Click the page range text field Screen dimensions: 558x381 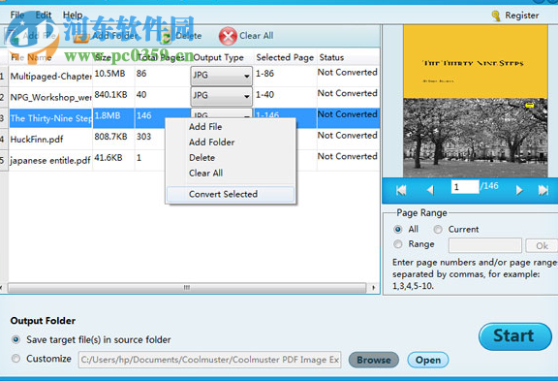(485, 245)
